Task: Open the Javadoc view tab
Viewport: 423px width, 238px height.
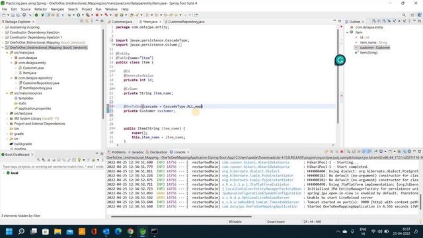Action: click(x=136, y=152)
